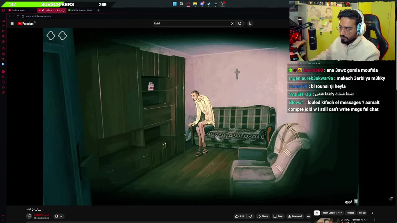This screenshot has width=397, height=223.
Task: Open Windows search from the taskbar
Action: click(181, 4)
